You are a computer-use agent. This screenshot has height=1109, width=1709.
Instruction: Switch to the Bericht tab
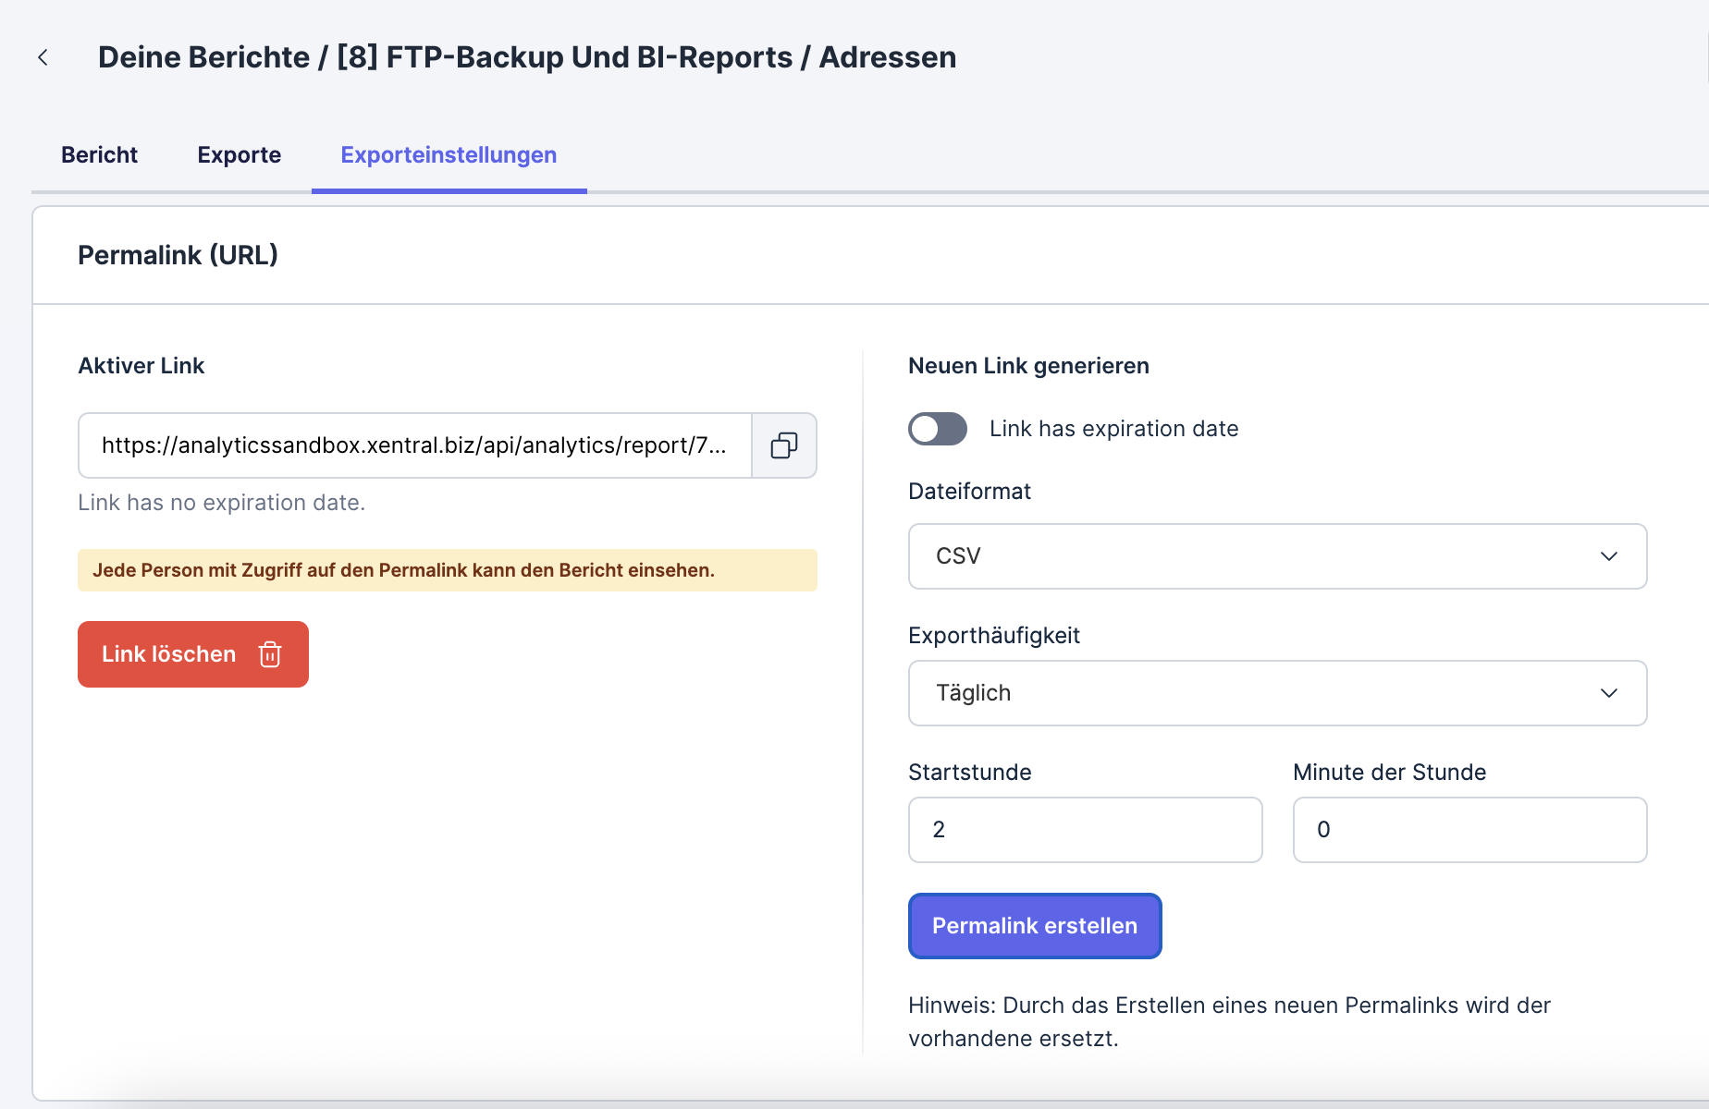tap(99, 154)
